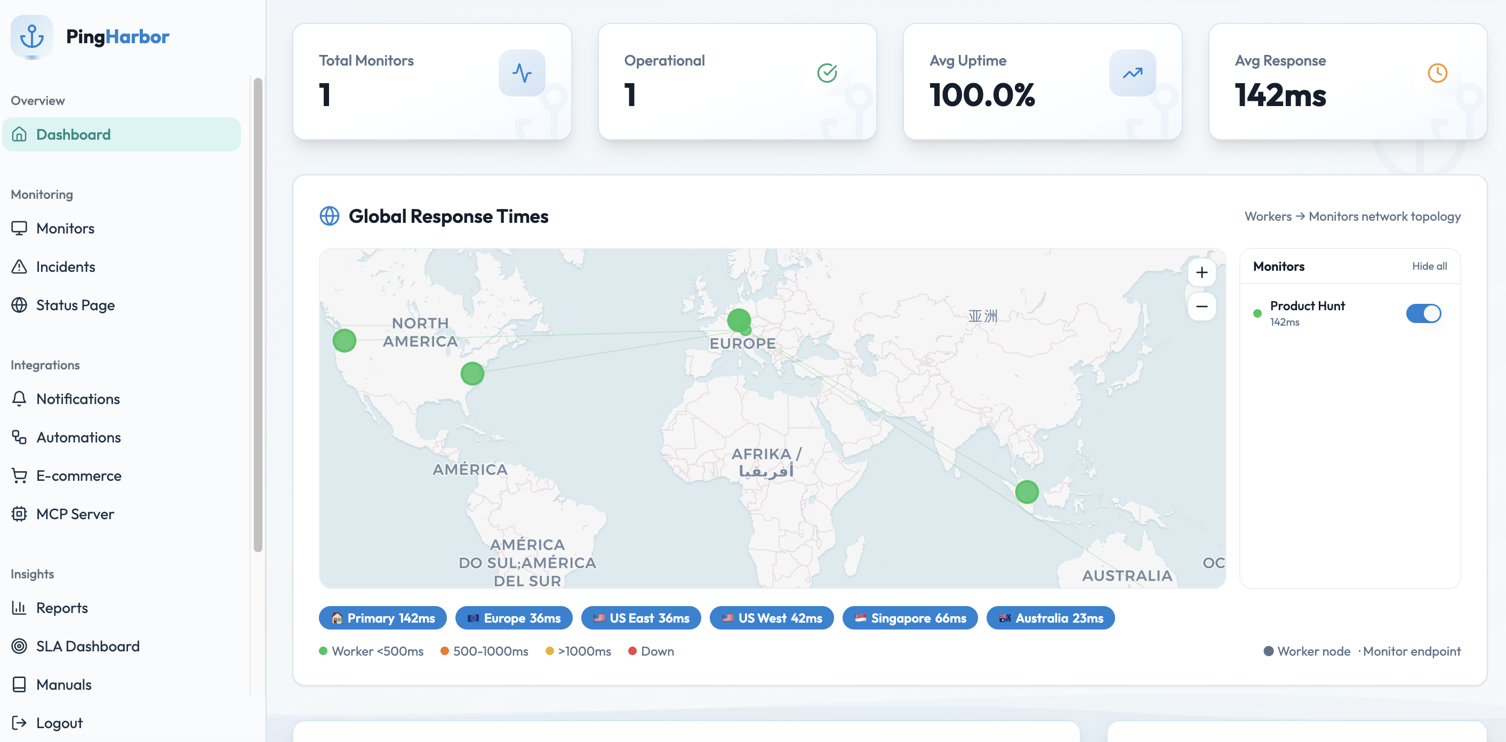Click the green Worker <500ms legend dot

323,651
